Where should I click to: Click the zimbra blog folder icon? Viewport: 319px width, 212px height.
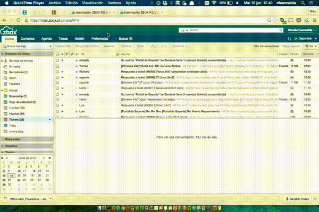point(5,131)
